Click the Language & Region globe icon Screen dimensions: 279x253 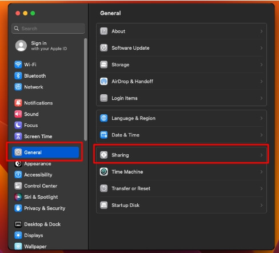[x=104, y=118]
